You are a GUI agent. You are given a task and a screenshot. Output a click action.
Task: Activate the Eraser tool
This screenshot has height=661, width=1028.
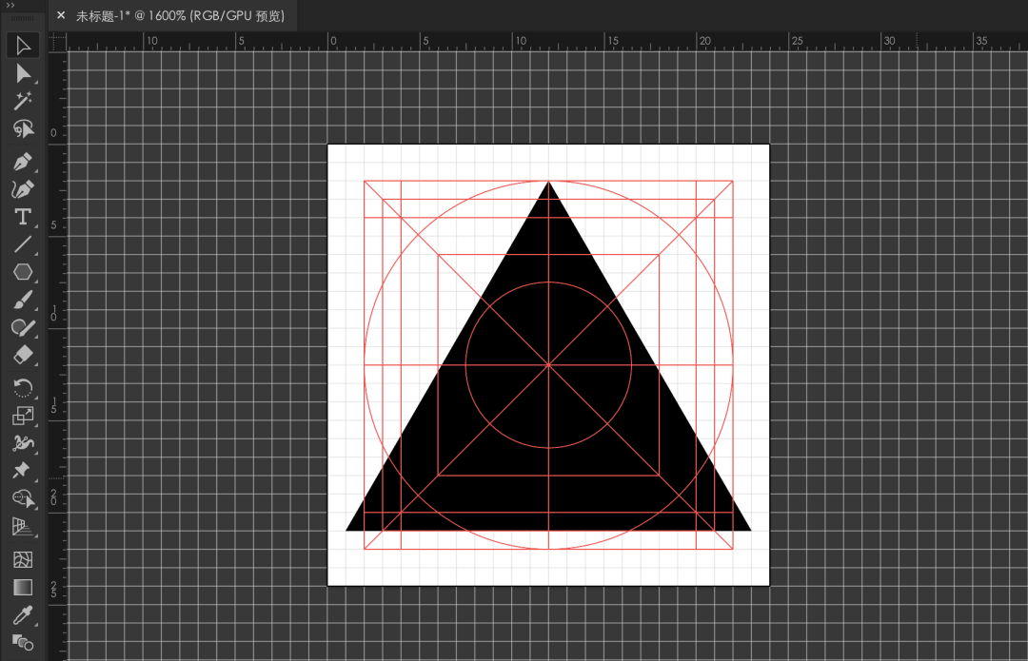(22, 355)
